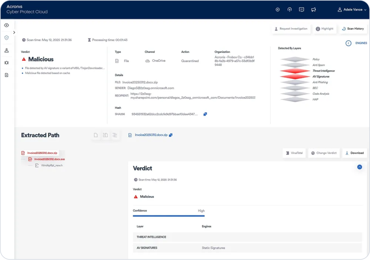Image resolution: width=370 pixels, height=260 pixels.
Task: Enable the split document view mode
Action: click(105, 135)
